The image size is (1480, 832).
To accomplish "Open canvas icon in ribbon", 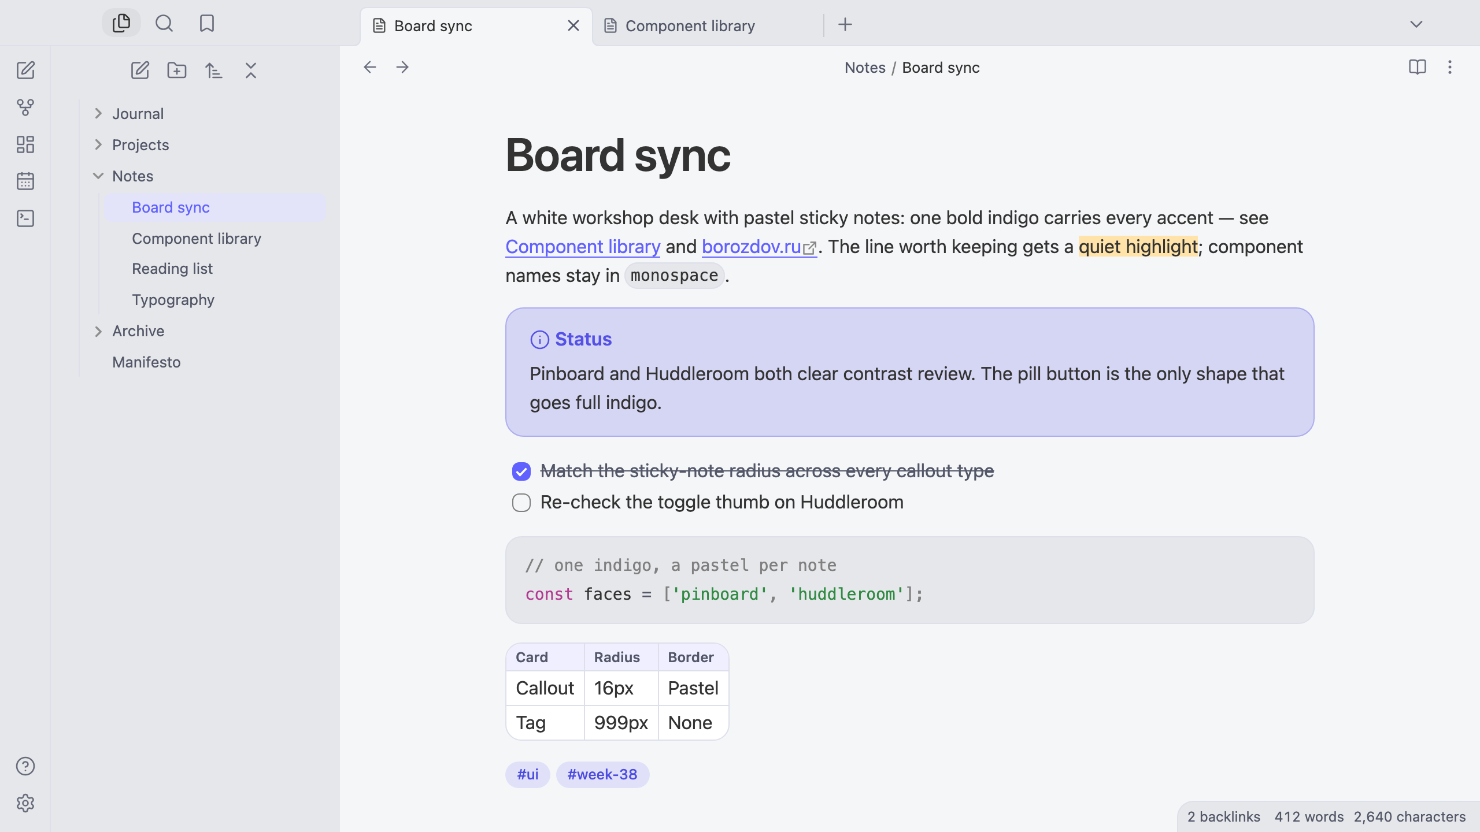I will (x=25, y=144).
